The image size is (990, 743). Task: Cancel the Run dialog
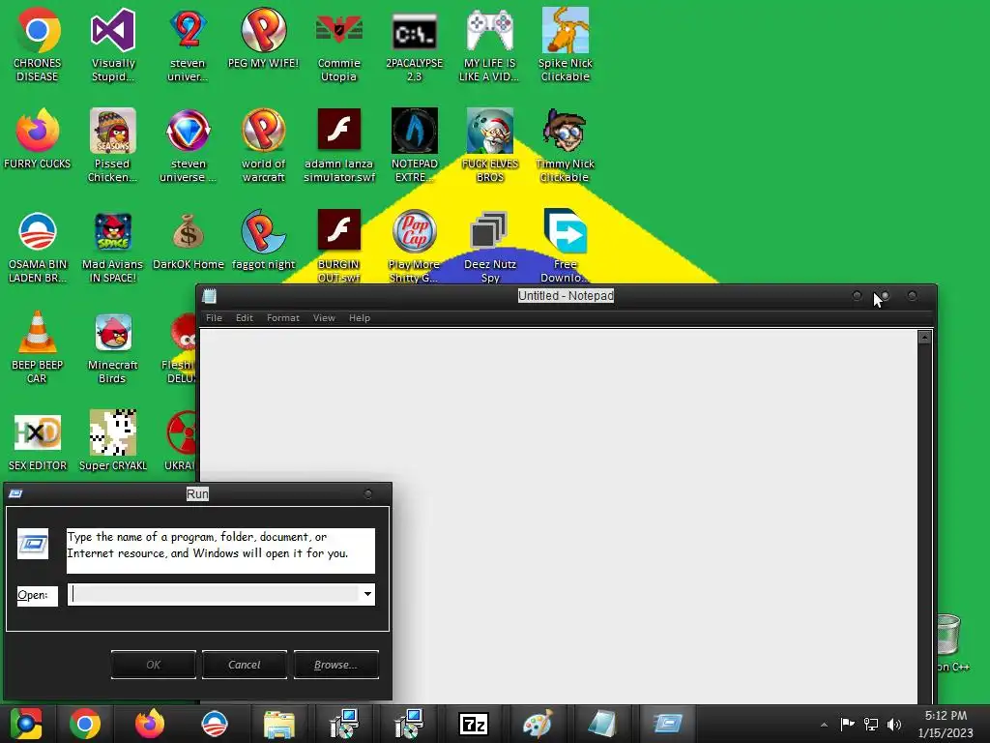coord(245,665)
